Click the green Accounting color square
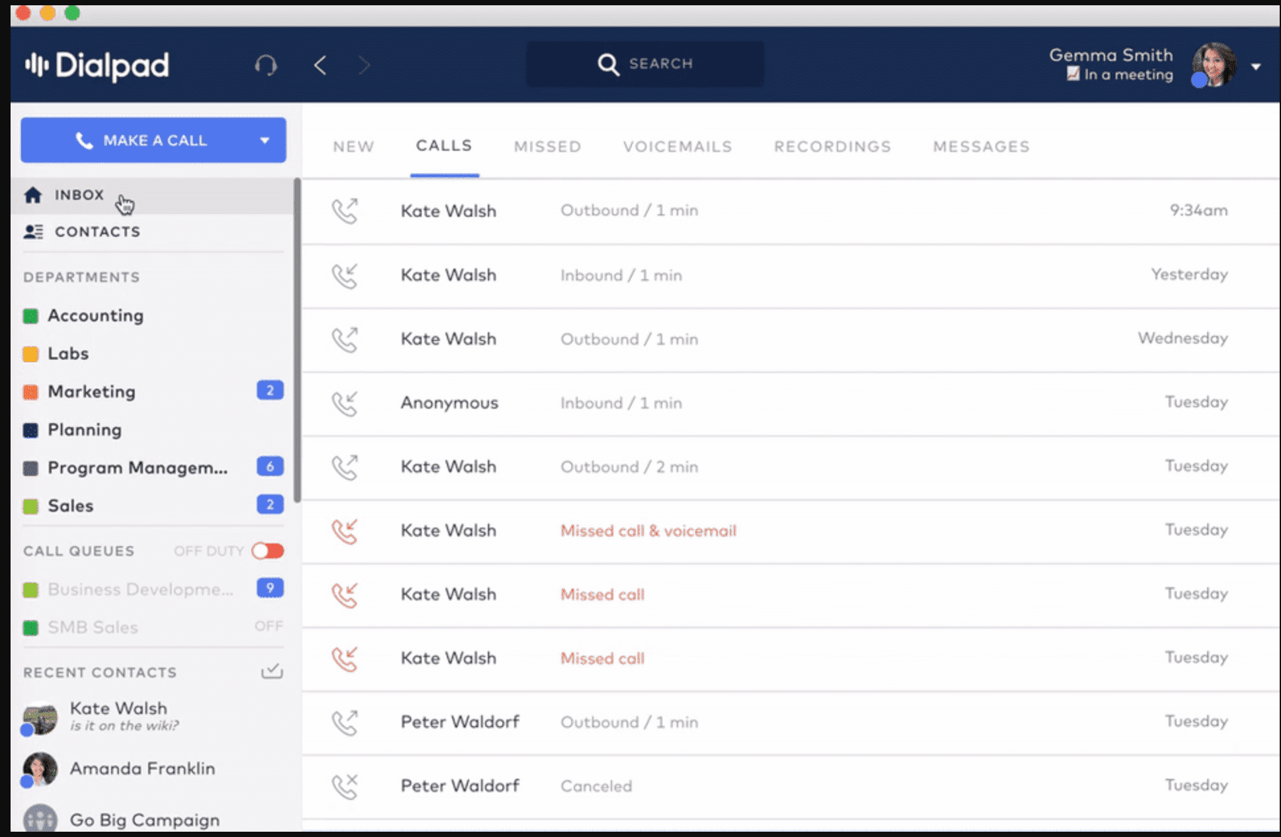 point(30,316)
